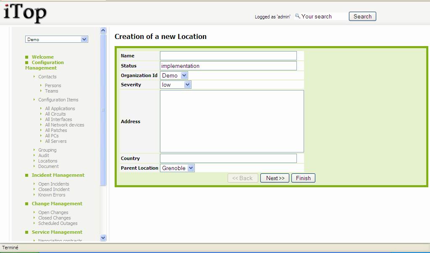View Closed Changes
This screenshot has height=253, width=430.
[54, 218]
